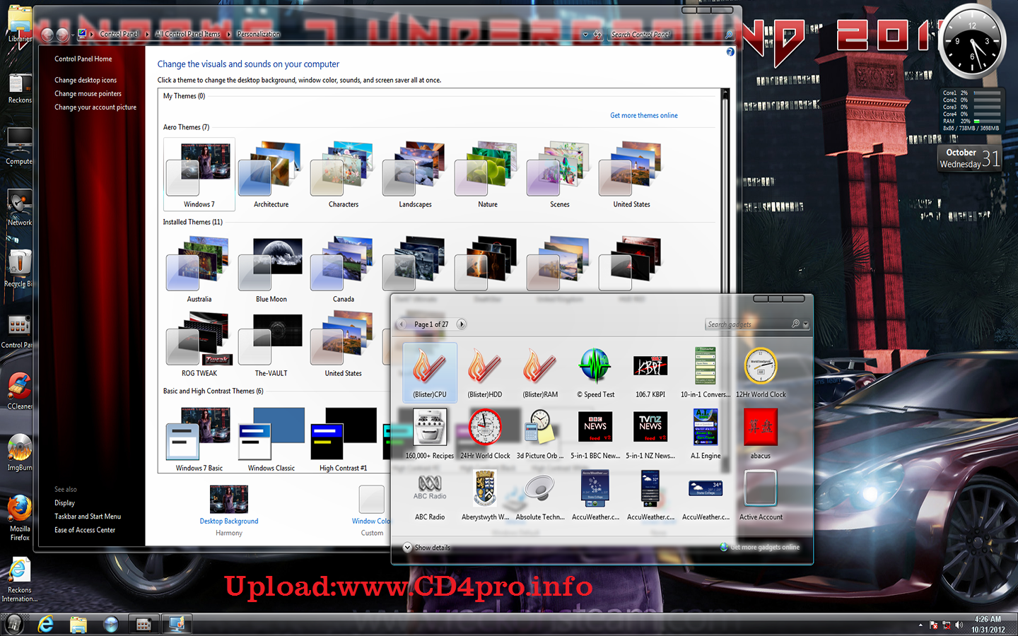
Task: Pick the 3d Picture Orb gadget
Action: [x=540, y=434]
